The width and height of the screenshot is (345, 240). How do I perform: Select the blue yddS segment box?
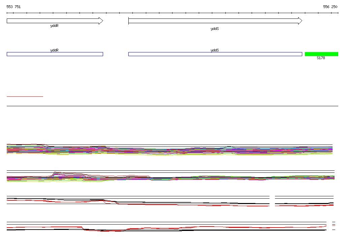[x=215, y=54]
